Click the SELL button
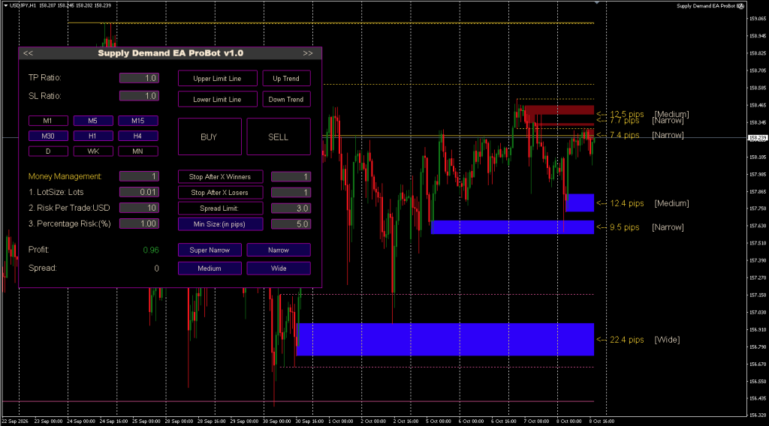The height and width of the screenshot is (426, 769). click(279, 136)
